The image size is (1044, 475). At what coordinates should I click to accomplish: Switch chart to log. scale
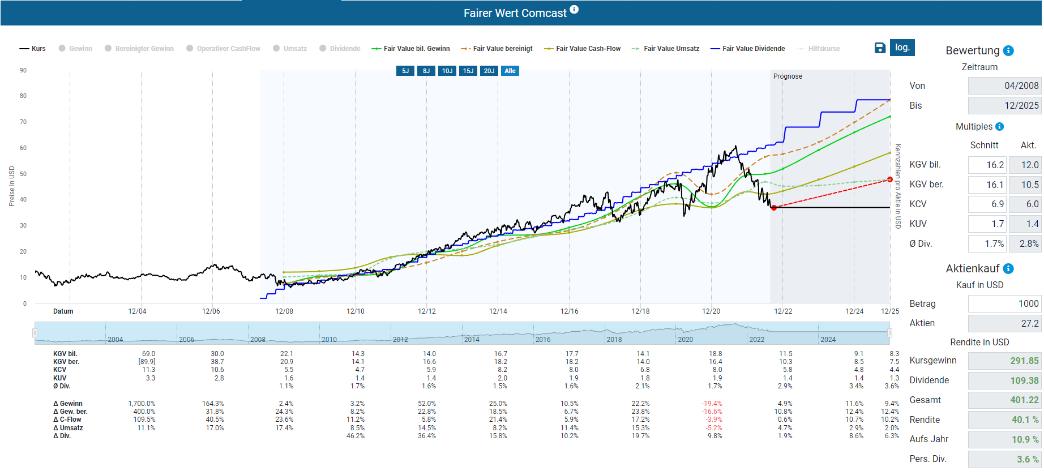coord(902,48)
